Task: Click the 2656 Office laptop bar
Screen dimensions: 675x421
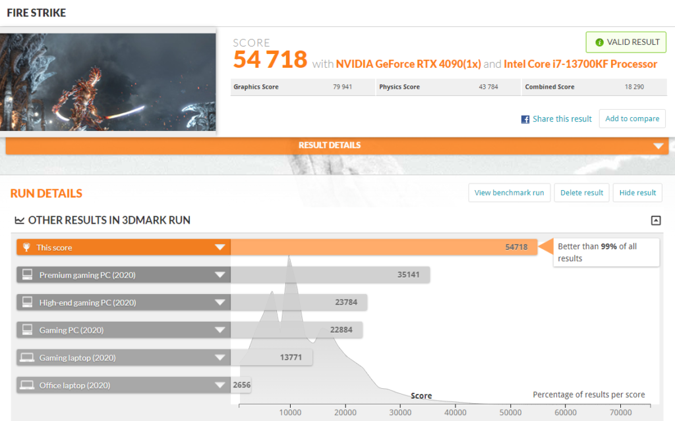Action: [x=241, y=385]
